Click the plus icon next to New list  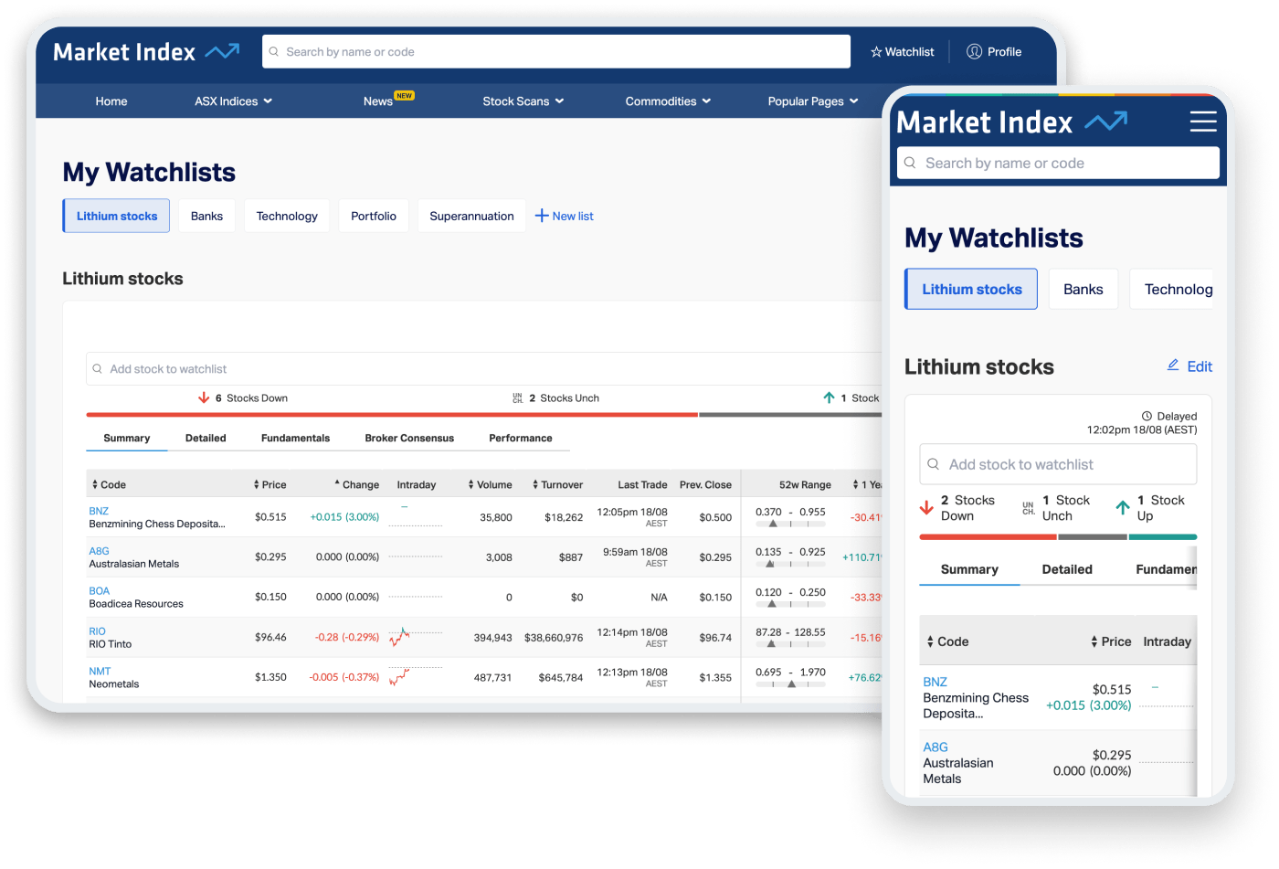point(542,216)
